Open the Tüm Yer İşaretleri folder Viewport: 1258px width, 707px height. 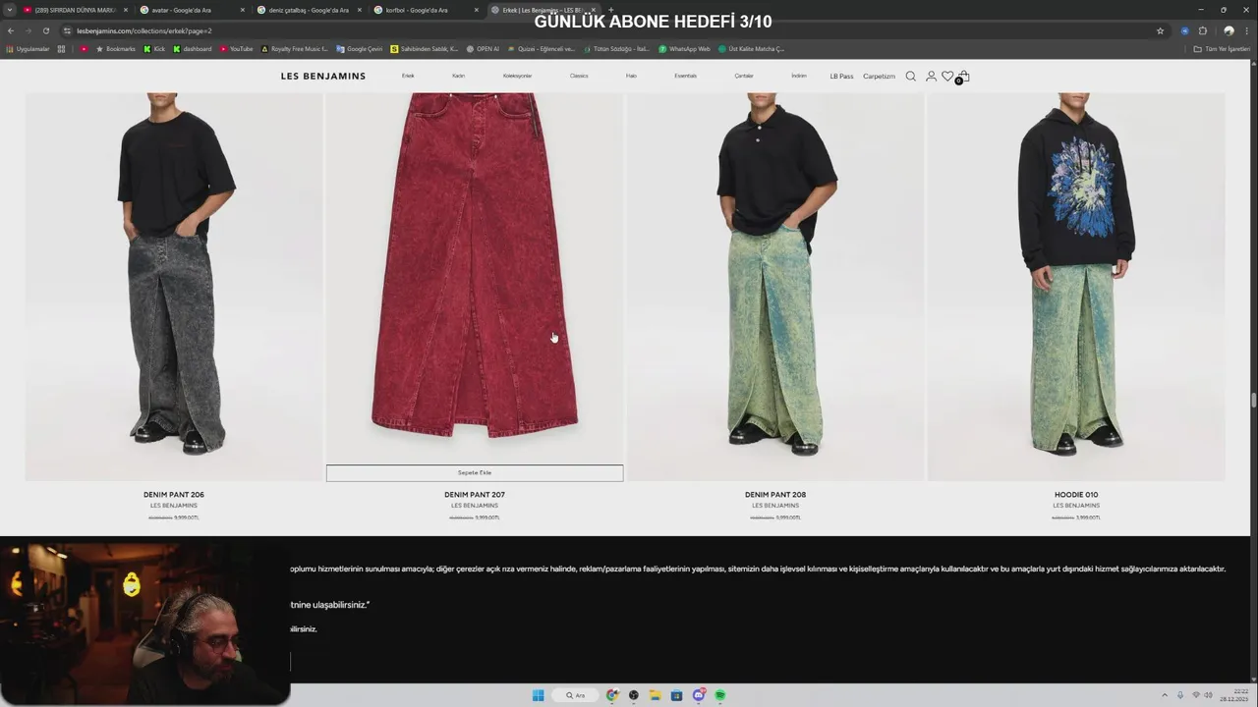1222,48
